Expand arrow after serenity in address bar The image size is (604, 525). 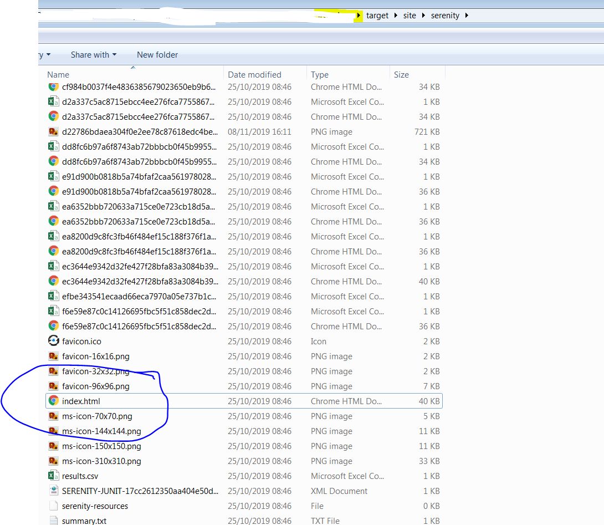click(x=467, y=16)
